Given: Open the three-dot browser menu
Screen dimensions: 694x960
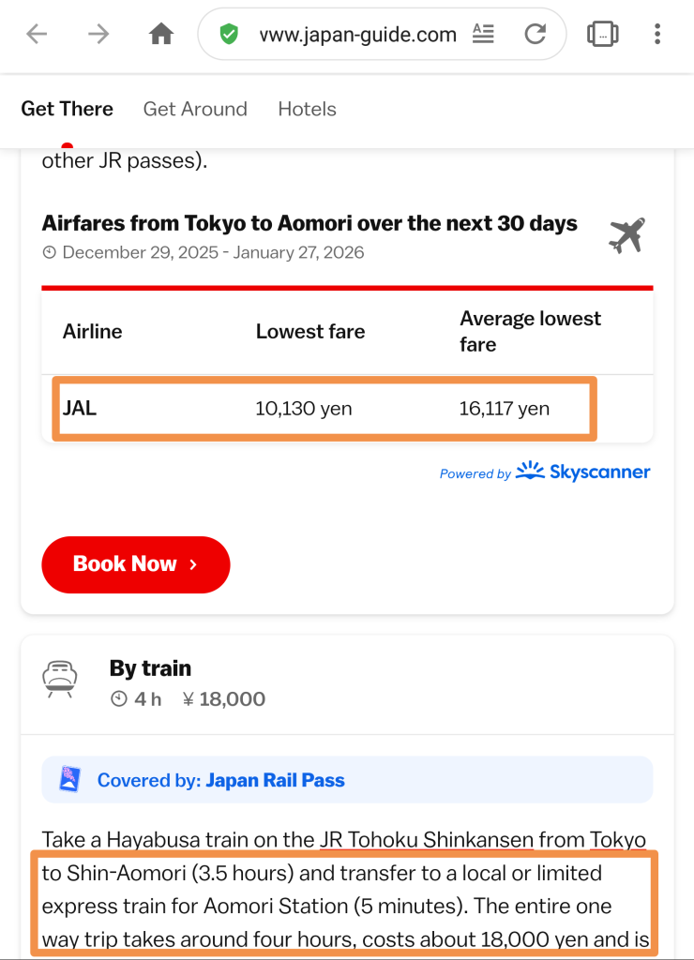Looking at the screenshot, I should [657, 35].
